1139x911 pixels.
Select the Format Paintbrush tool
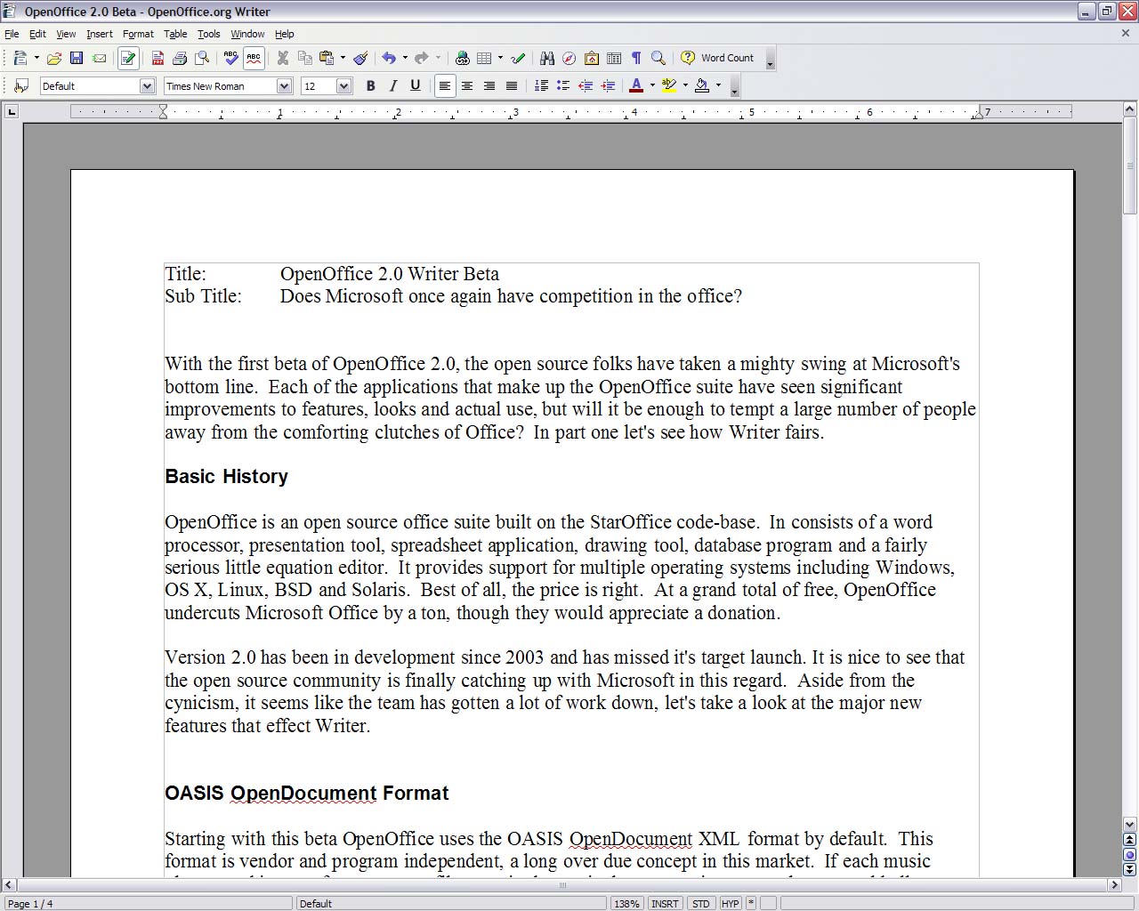pyautogui.click(x=360, y=58)
